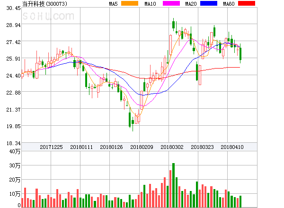Image resolution: width=284 pixels, height=208 pixels.
Task: Click the 24.40 price axis label
Action: pos(13,76)
